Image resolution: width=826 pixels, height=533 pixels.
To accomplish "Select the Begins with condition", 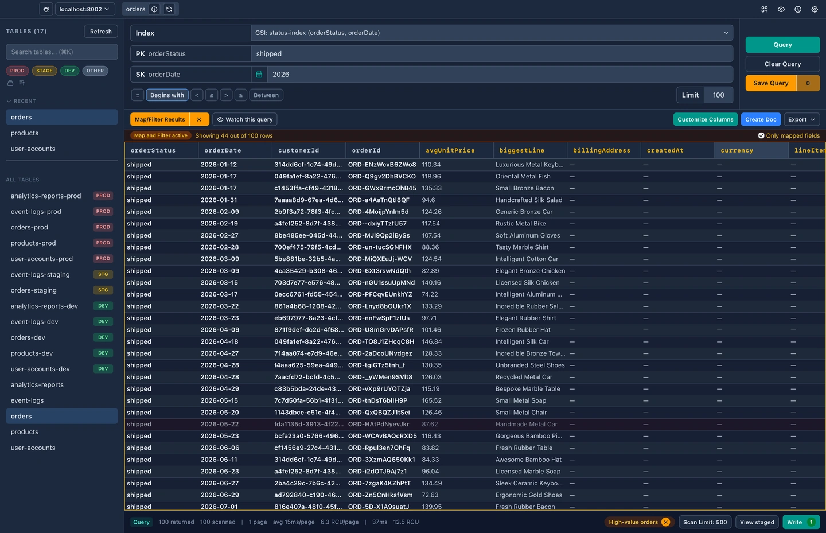I will (167, 95).
